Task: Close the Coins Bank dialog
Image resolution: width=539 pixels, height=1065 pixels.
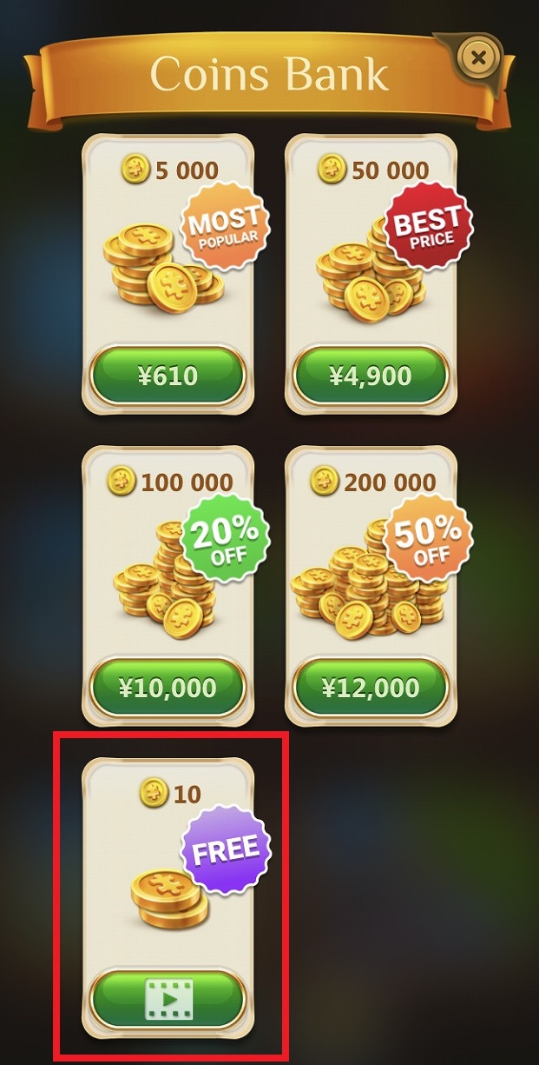Action: pos(478,58)
